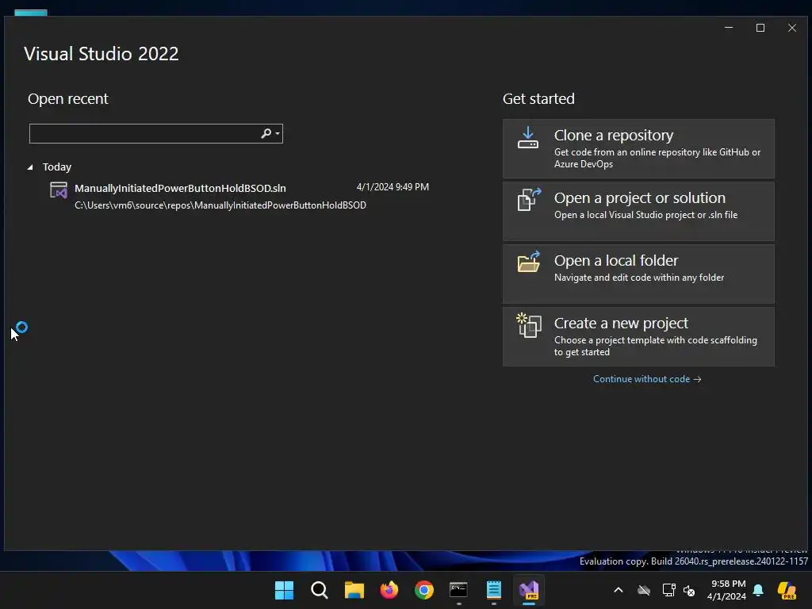Click the network display tray icon
This screenshot has height=609, width=812.
tap(668, 590)
